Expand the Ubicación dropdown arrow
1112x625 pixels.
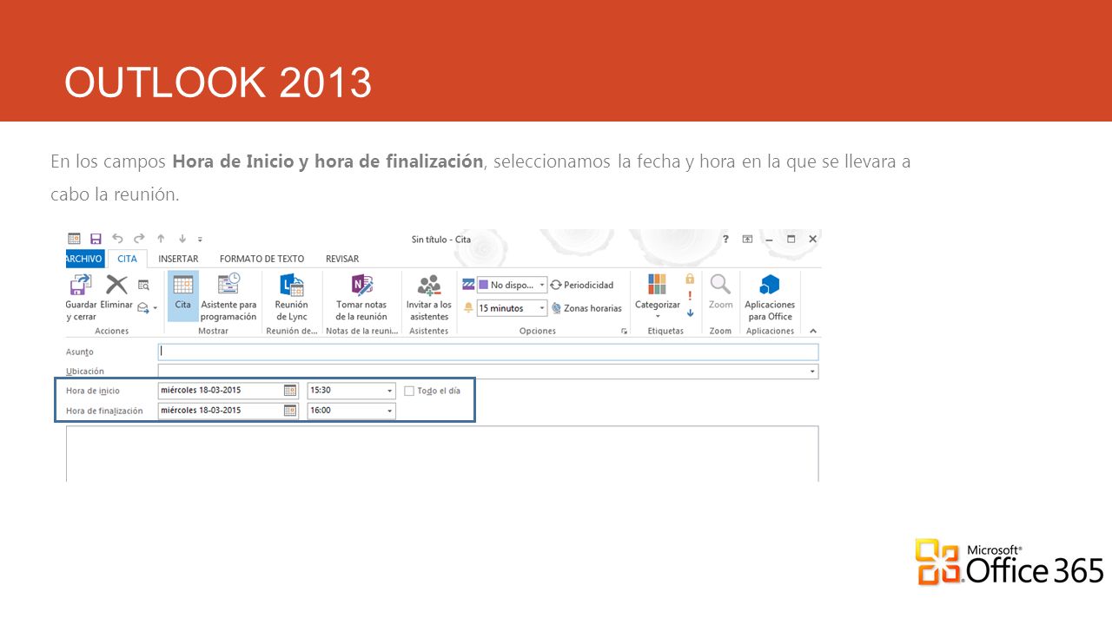click(x=813, y=372)
